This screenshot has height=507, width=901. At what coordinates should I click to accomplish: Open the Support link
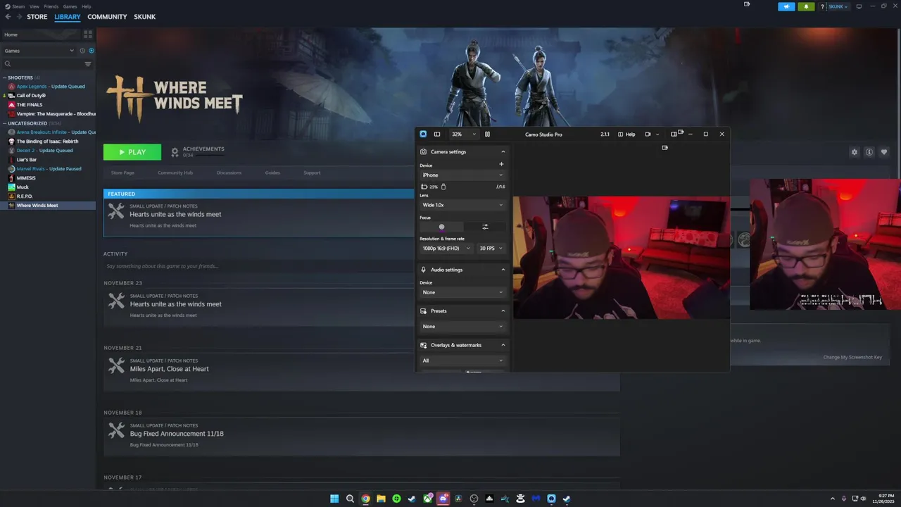[312, 173]
